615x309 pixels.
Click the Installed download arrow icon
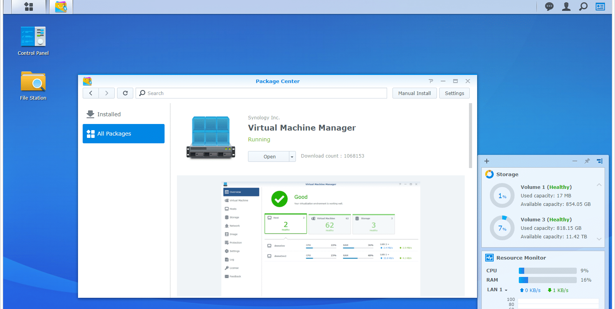point(90,114)
